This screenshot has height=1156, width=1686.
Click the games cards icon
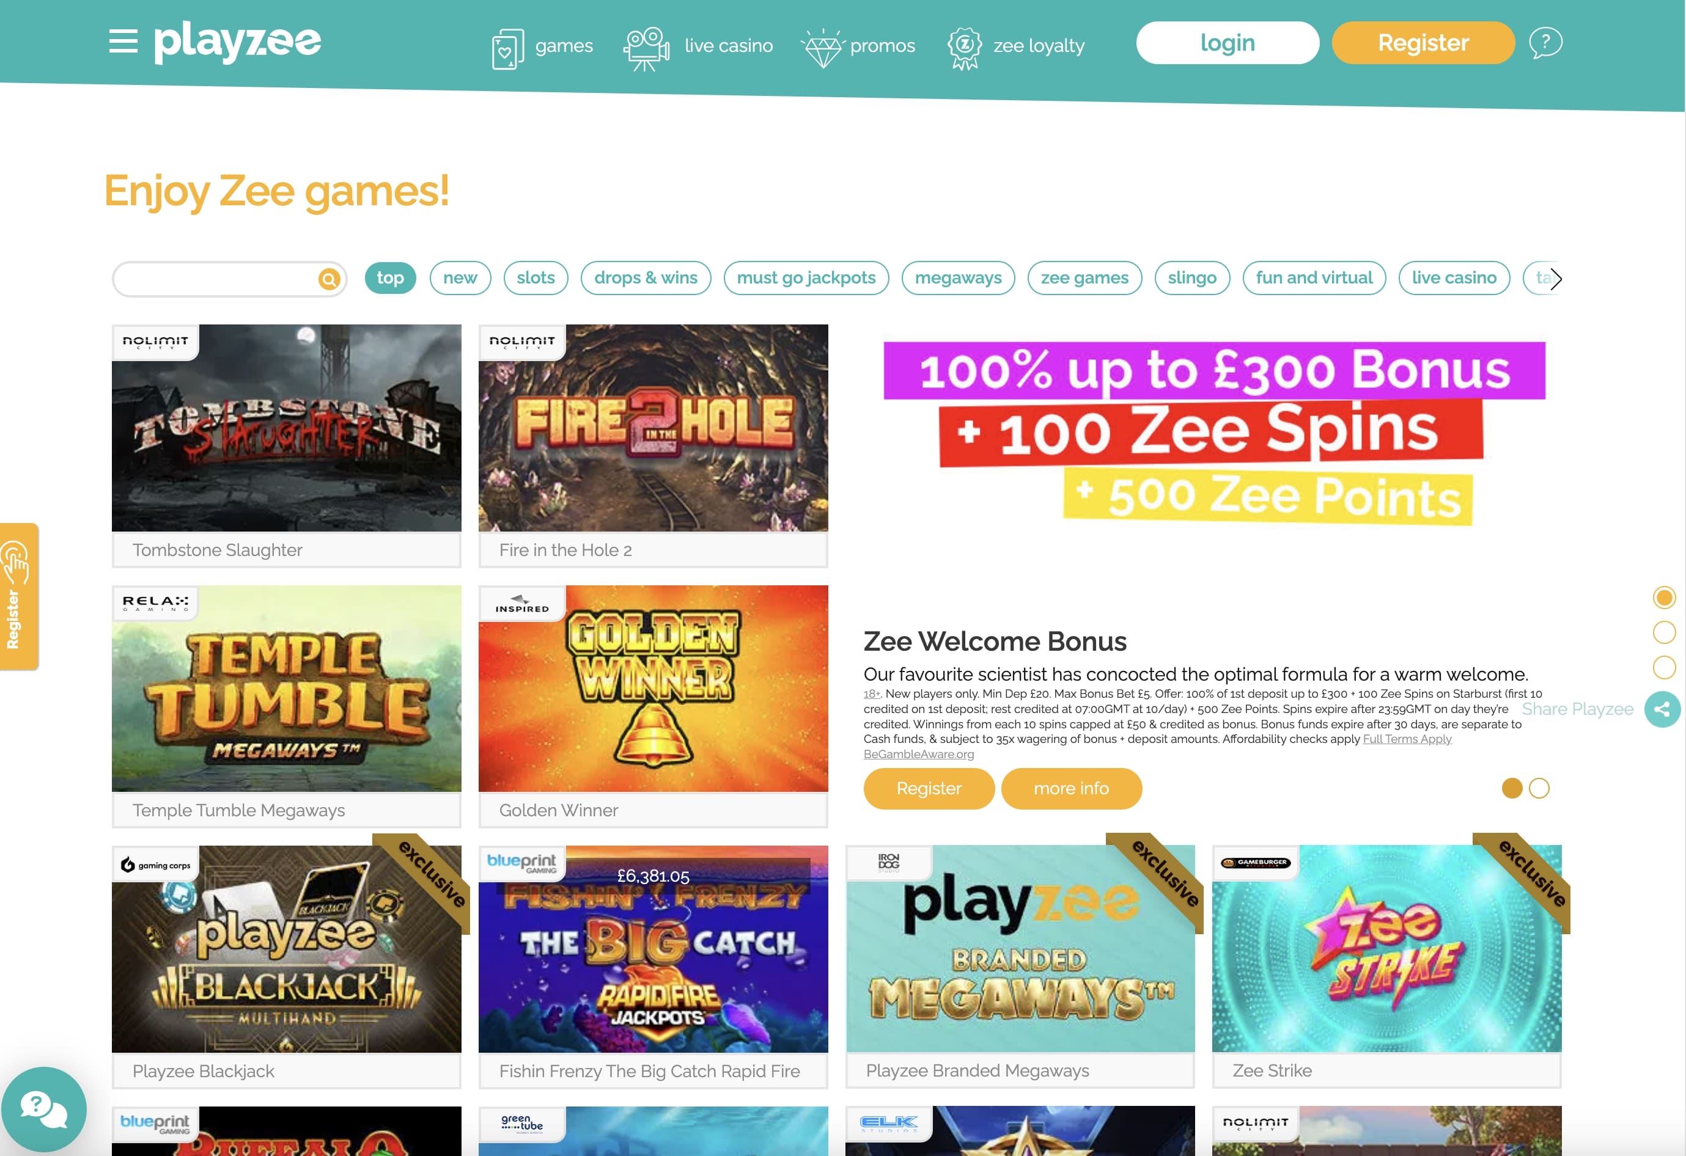[508, 49]
